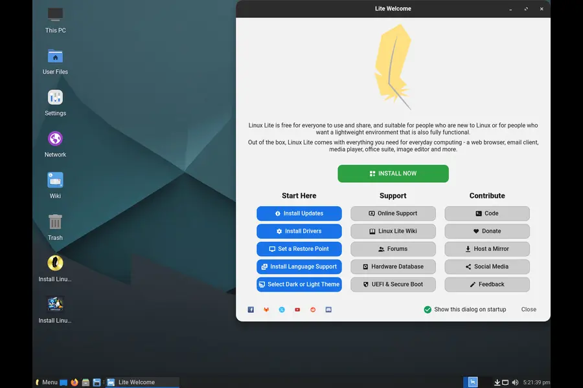583x388 pixels.
Task: Click the Install Drivers button
Action: click(299, 231)
